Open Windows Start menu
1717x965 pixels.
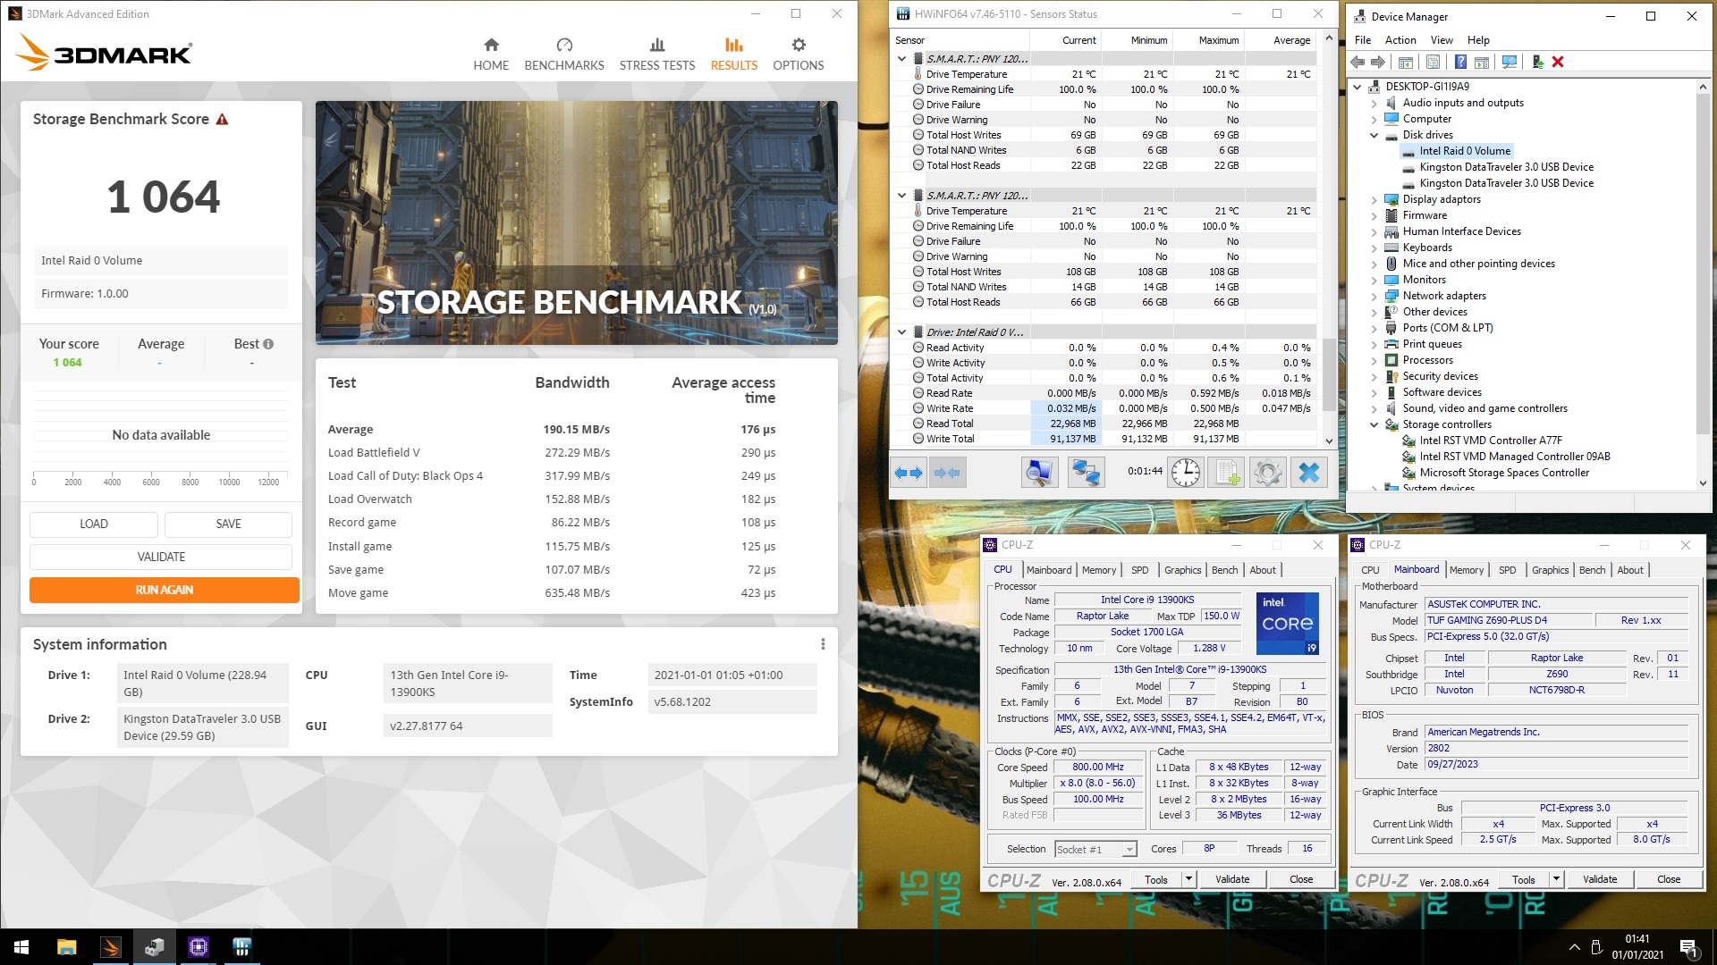click(x=21, y=947)
